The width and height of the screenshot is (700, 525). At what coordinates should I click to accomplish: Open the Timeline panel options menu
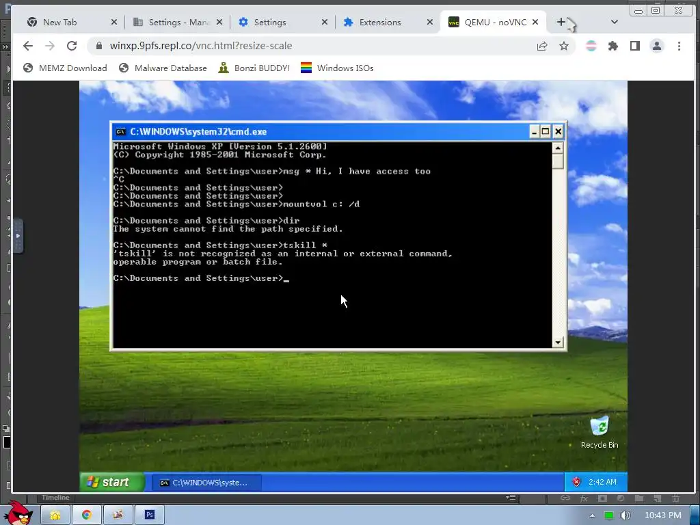(x=511, y=498)
